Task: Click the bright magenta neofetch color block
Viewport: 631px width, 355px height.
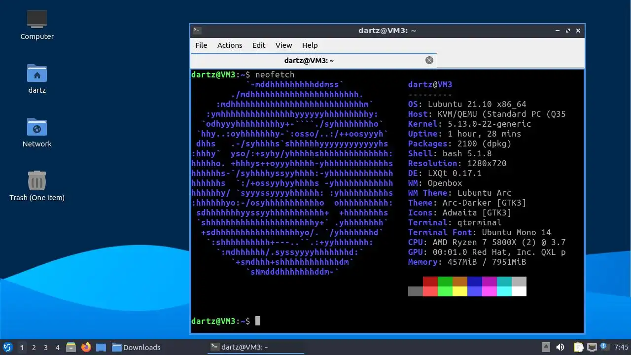Action: (x=490, y=291)
